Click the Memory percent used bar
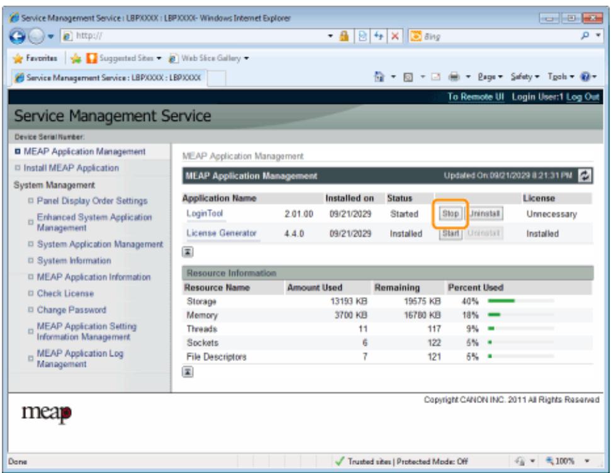The height and width of the screenshot is (473, 611). pyautogui.click(x=520, y=315)
